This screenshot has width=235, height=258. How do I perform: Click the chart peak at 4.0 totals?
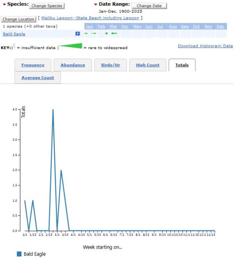pos(53,110)
